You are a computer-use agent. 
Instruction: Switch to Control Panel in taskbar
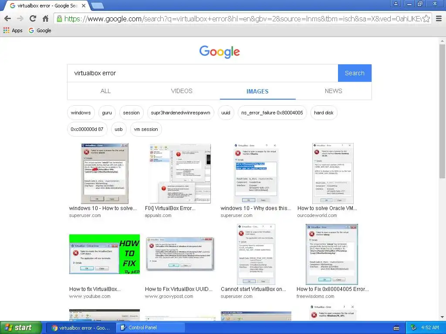(150, 327)
